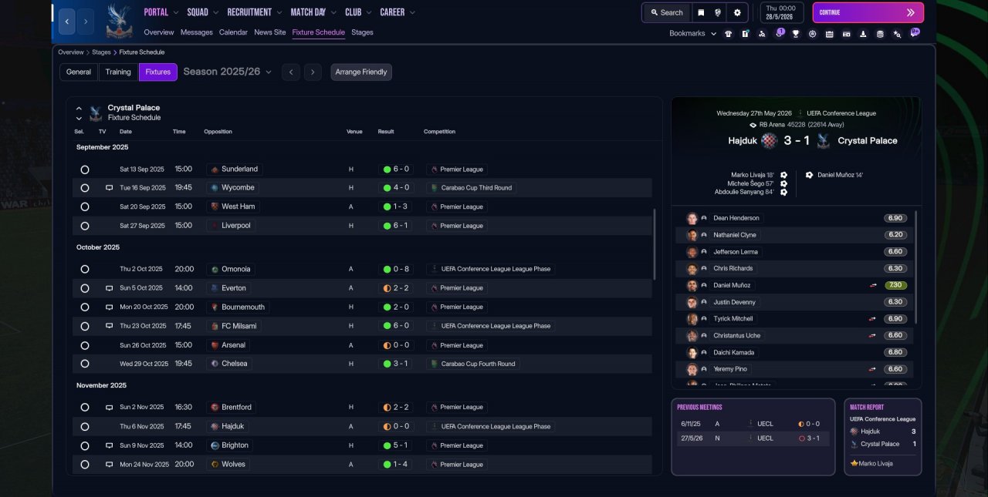Click the finances coin stack icon
Image resolution: width=988 pixels, height=497 pixels.
point(880,34)
